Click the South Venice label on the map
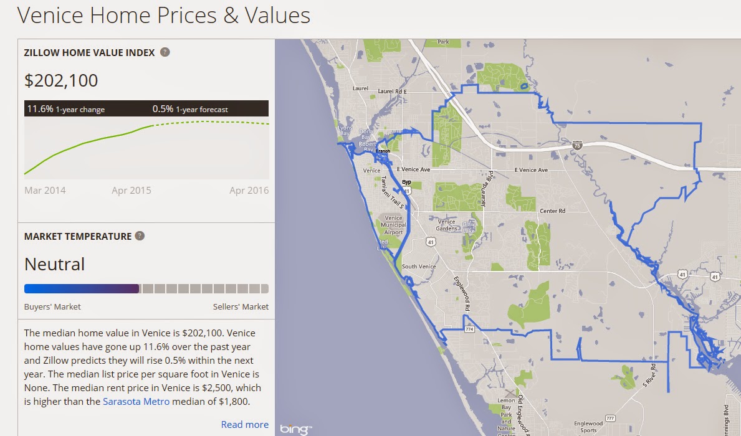This screenshot has height=436, width=741. coord(419,266)
